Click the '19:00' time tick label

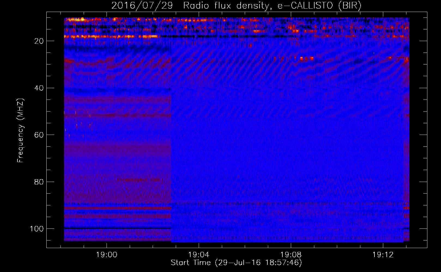[107, 255]
